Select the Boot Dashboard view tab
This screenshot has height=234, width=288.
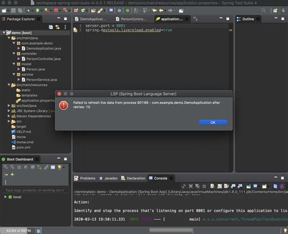click(x=20, y=159)
